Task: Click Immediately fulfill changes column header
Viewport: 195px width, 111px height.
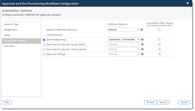Action: pyautogui.click(x=160, y=24)
